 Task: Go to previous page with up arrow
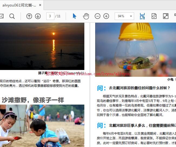pos(29,16)
